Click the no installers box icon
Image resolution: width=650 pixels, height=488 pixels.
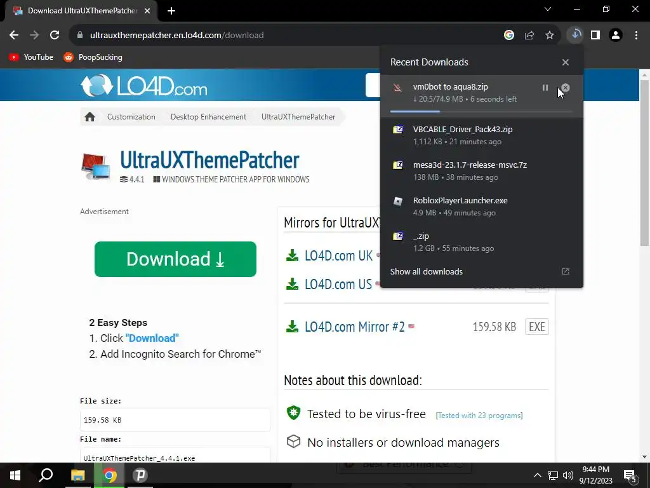point(293,442)
